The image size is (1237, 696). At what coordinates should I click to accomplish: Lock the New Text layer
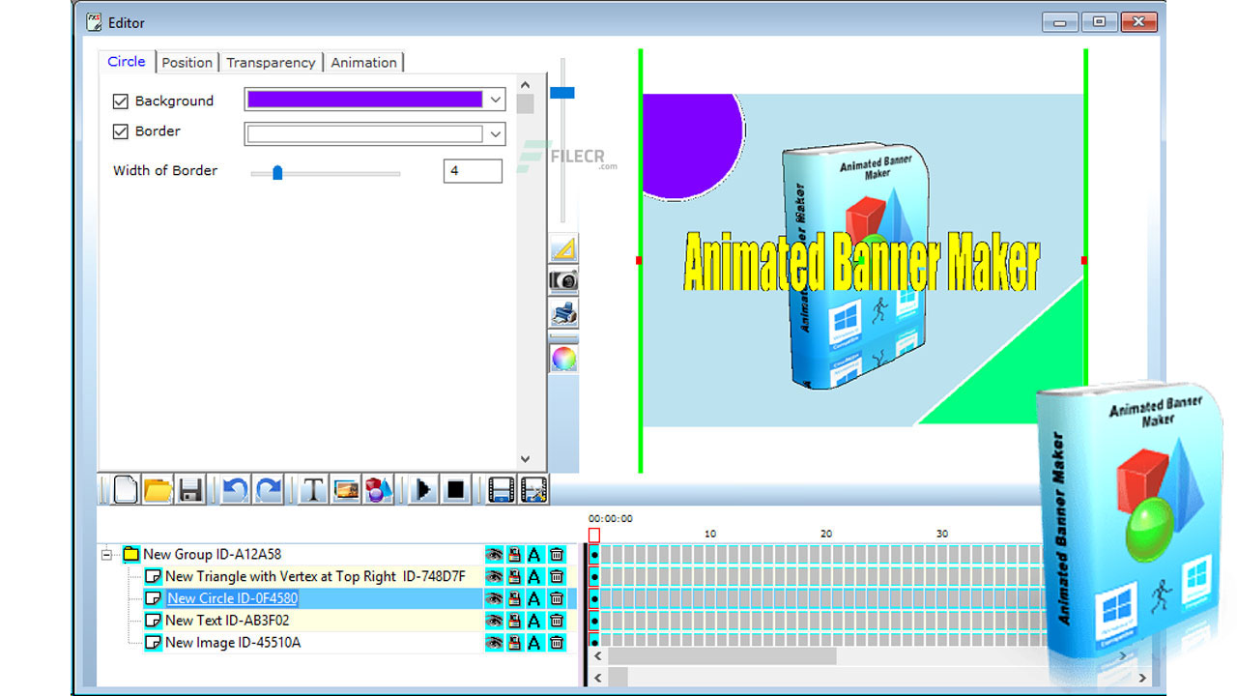point(514,621)
